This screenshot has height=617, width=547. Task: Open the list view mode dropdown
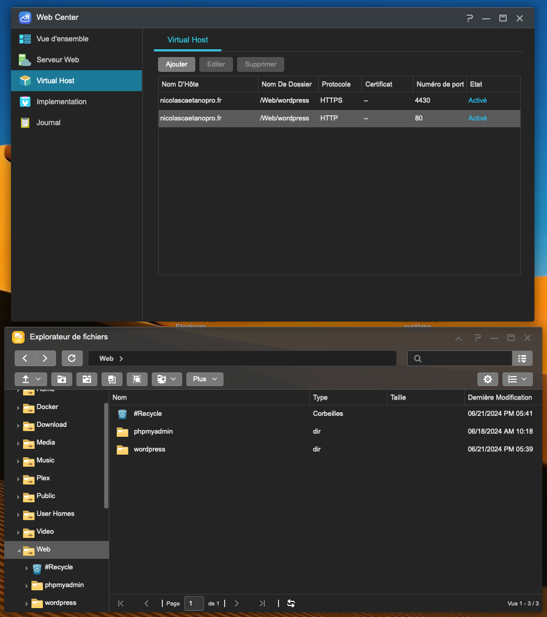pyautogui.click(x=517, y=379)
